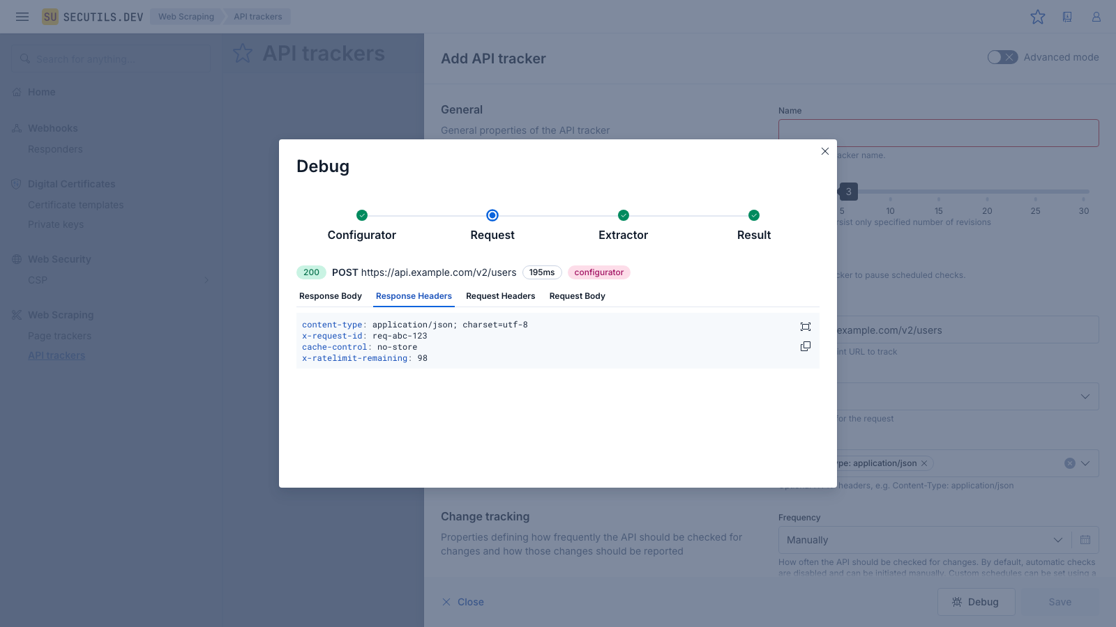Image resolution: width=1116 pixels, height=627 pixels.
Task: Select the Configurator step
Action: [x=361, y=215]
